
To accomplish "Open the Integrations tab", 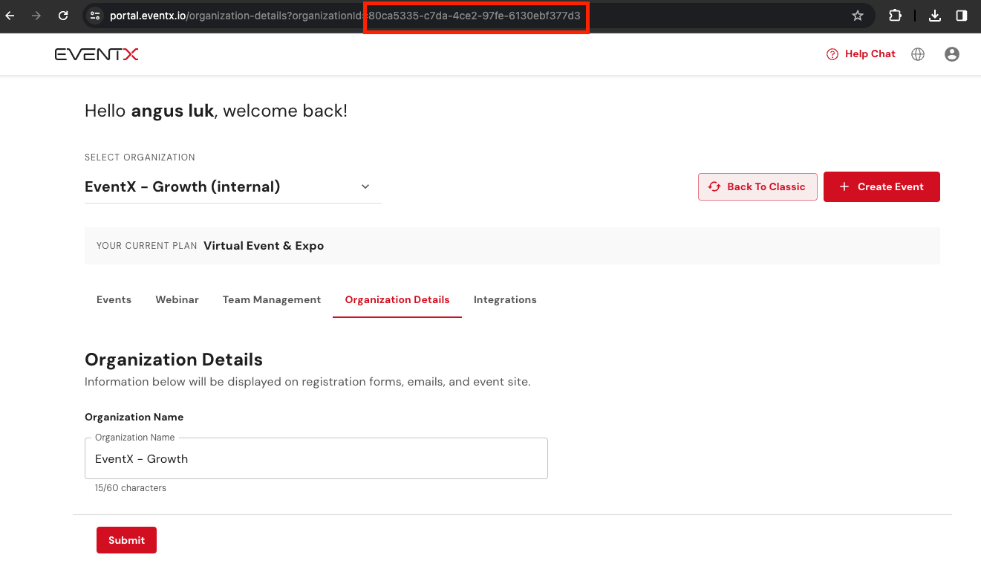I will [505, 299].
